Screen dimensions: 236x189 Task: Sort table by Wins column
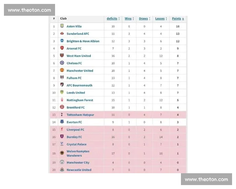pyautogui.click(x=129, y=19)
